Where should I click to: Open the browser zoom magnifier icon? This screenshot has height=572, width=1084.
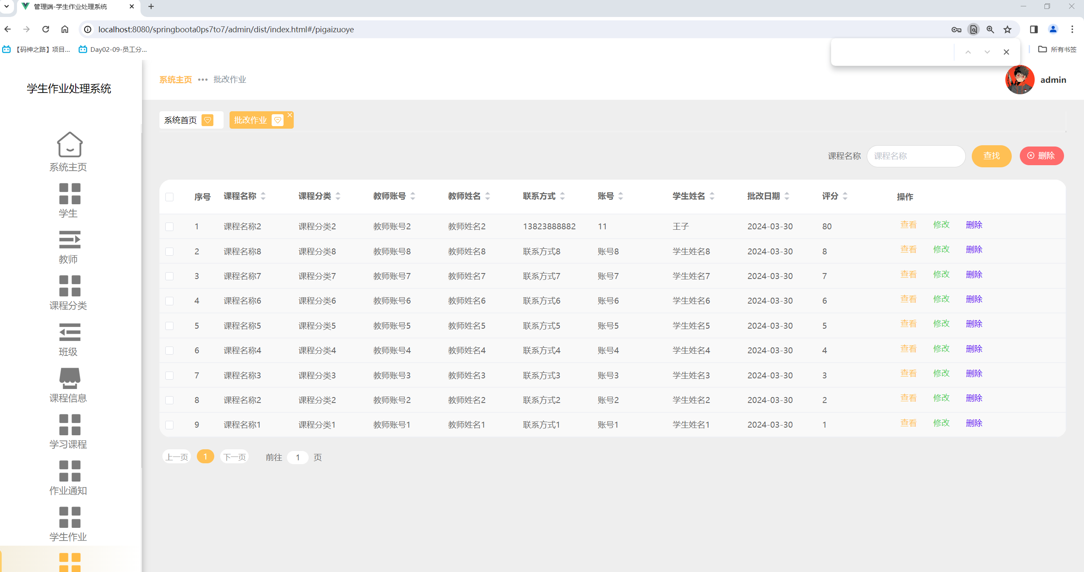tap(990, 29)
